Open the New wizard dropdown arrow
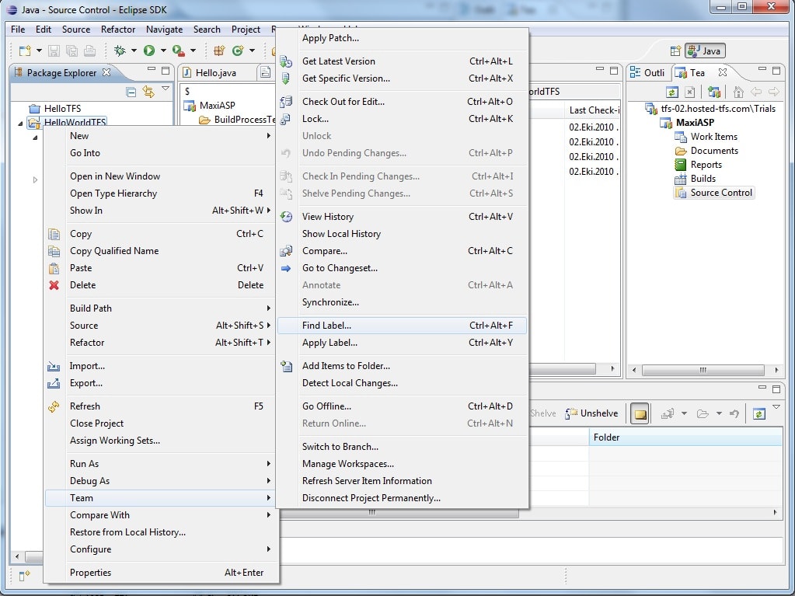The height and width of the screenshot is (596, 795). 39,51
